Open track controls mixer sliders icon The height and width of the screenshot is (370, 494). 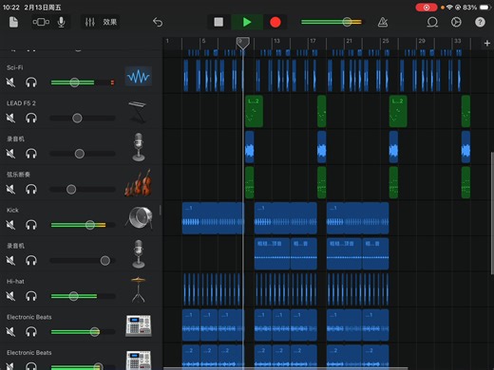pos(90,22)
